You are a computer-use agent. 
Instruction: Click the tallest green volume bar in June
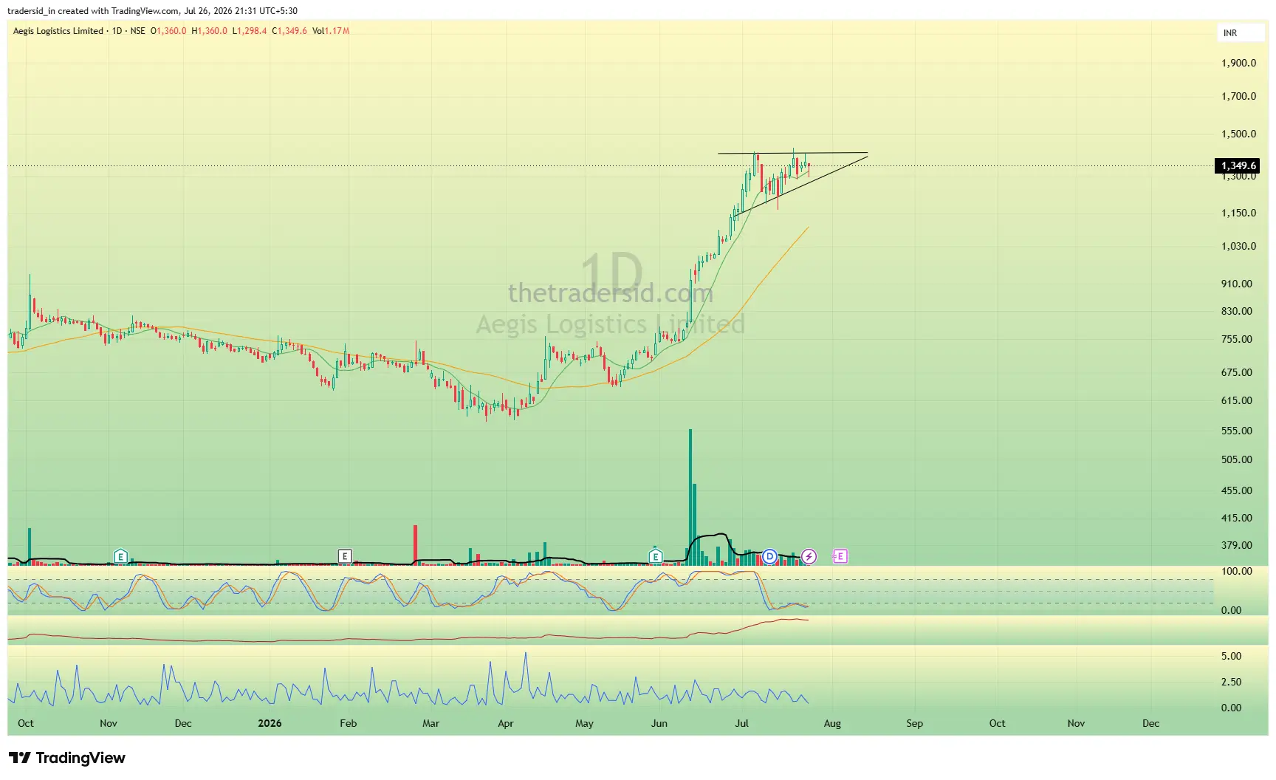690,496
